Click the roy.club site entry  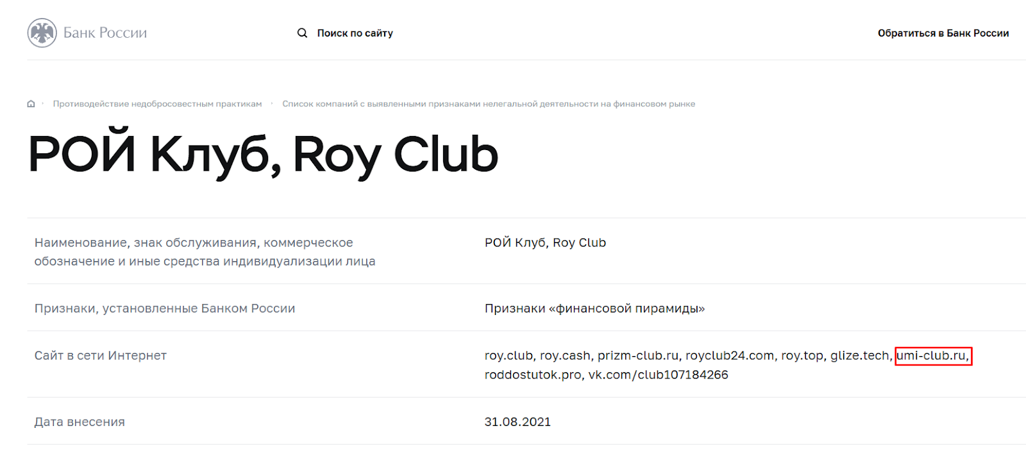pos(508,355)
